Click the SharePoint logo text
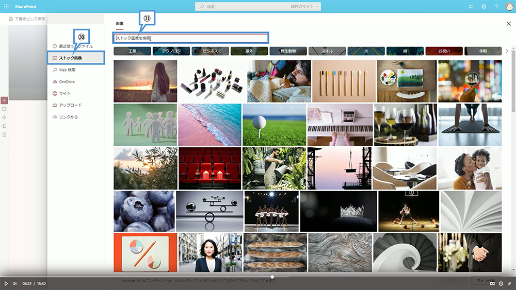516x290 pixels. click(25, 6)
